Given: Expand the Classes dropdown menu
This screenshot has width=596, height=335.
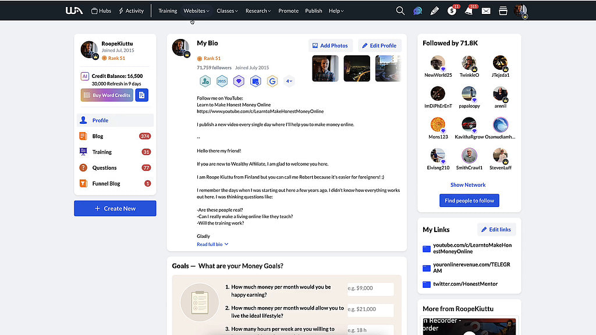Looking at the screenshot, I should pyautogui.click(x=228, y=10).
